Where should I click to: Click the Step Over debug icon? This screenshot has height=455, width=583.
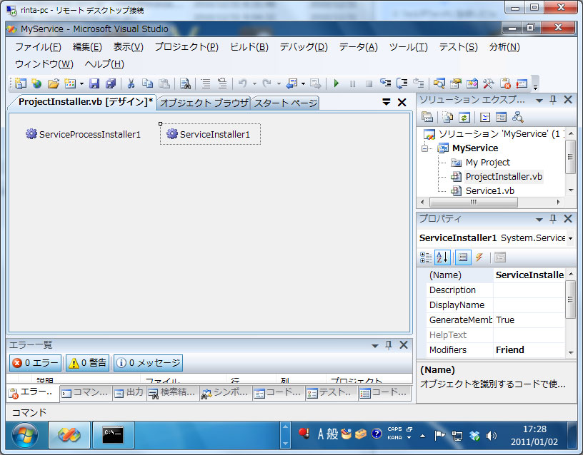coord(402,83)
